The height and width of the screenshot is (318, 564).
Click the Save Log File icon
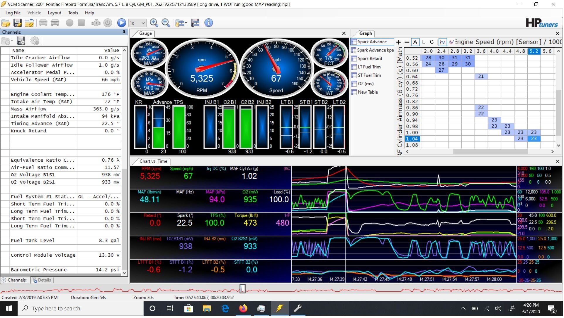[x=17, y=23]
